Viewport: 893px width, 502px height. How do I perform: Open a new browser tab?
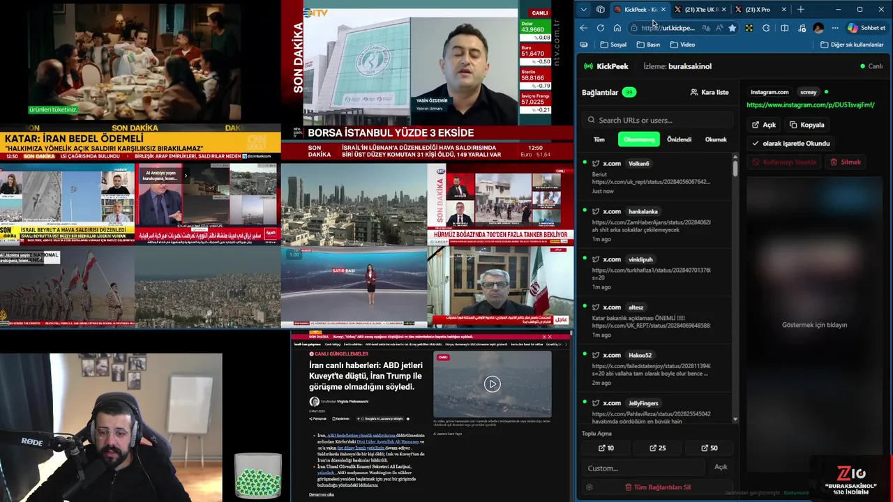[800, 9]
